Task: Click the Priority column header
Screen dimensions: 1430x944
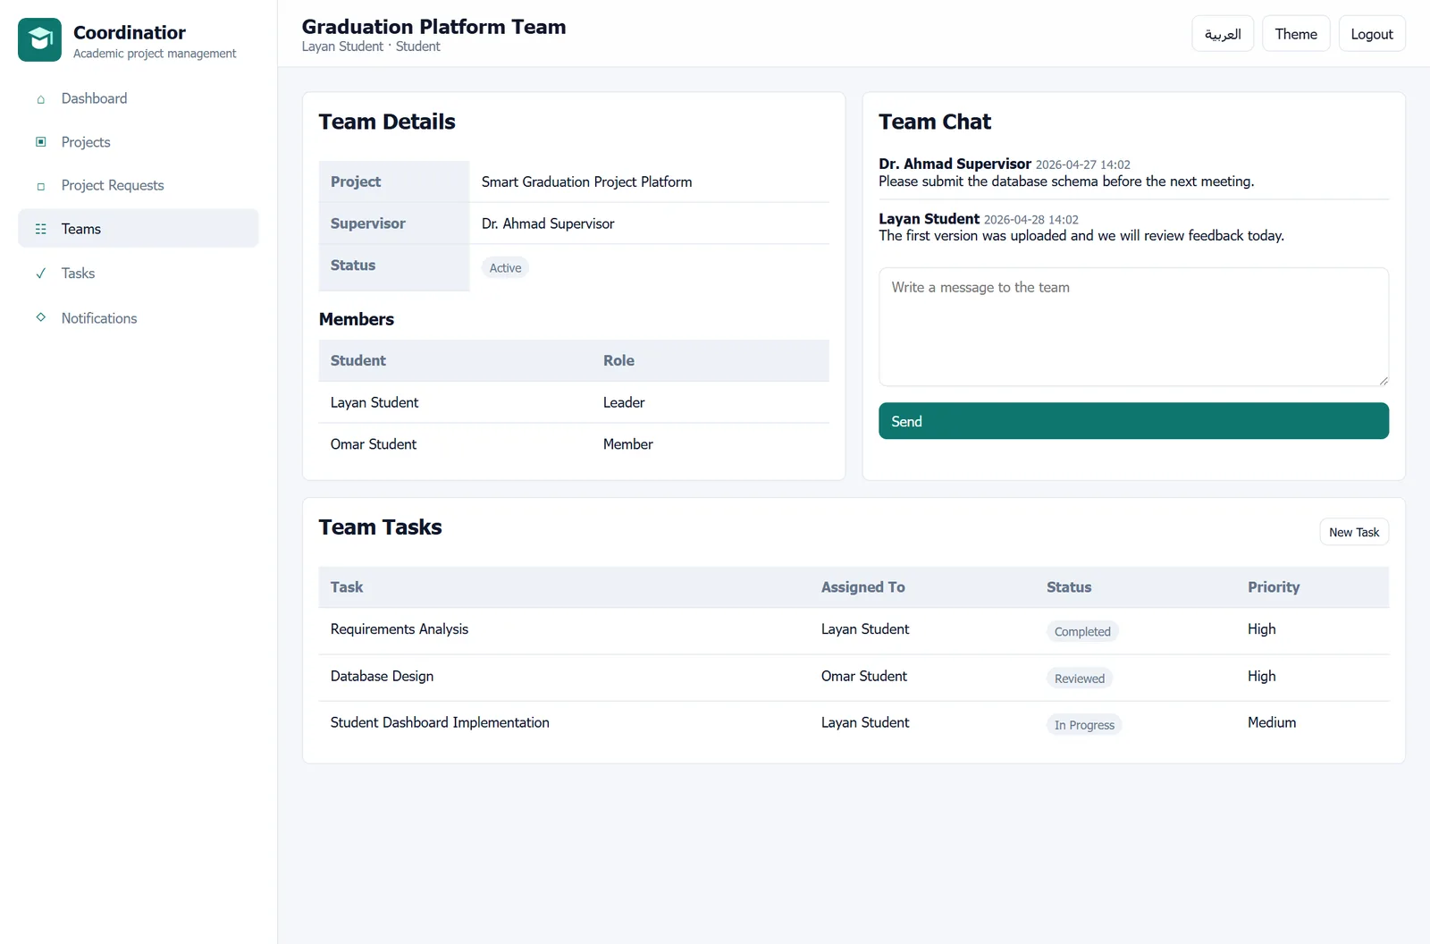Action: pos(1274,587)
